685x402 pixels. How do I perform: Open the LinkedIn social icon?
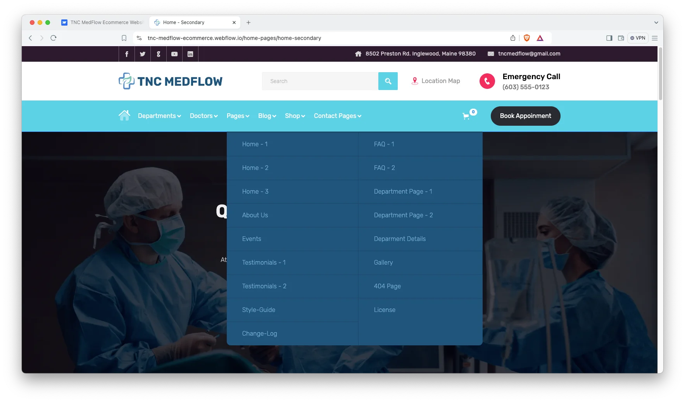(x=190, y=54)
